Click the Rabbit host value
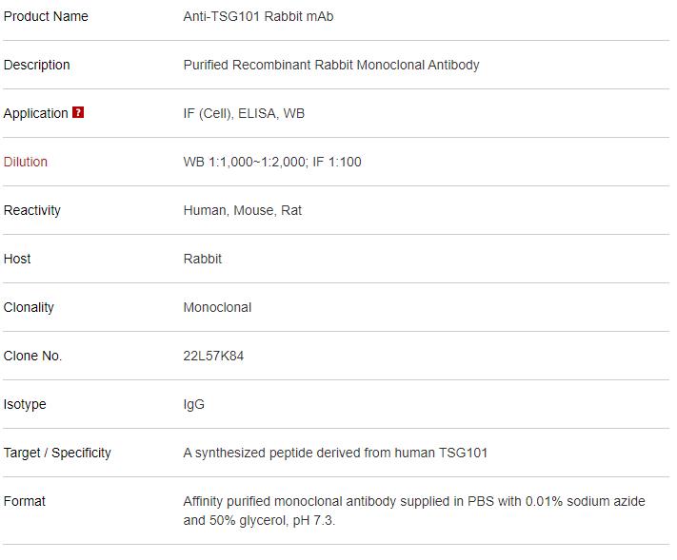The height and width of the screenshot is (560, 677). [203, 259]
